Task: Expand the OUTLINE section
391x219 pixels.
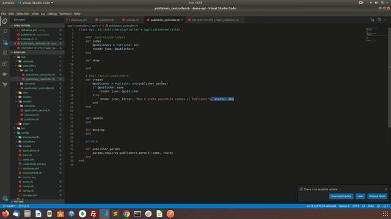Action: tap(37, 201)
